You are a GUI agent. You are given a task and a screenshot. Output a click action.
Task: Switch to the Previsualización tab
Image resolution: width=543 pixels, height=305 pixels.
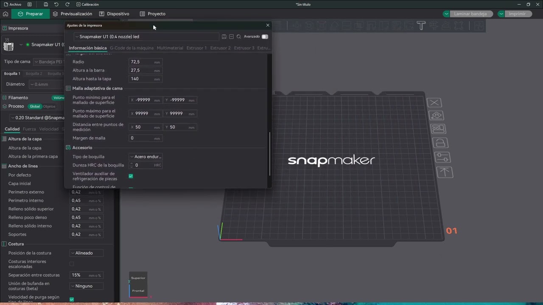[x=73, y=14]
